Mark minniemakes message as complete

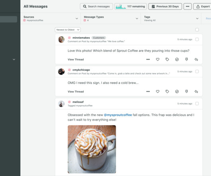(x=177, y=59)
